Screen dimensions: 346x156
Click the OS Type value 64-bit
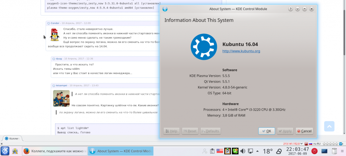click(x=227, y=93)
